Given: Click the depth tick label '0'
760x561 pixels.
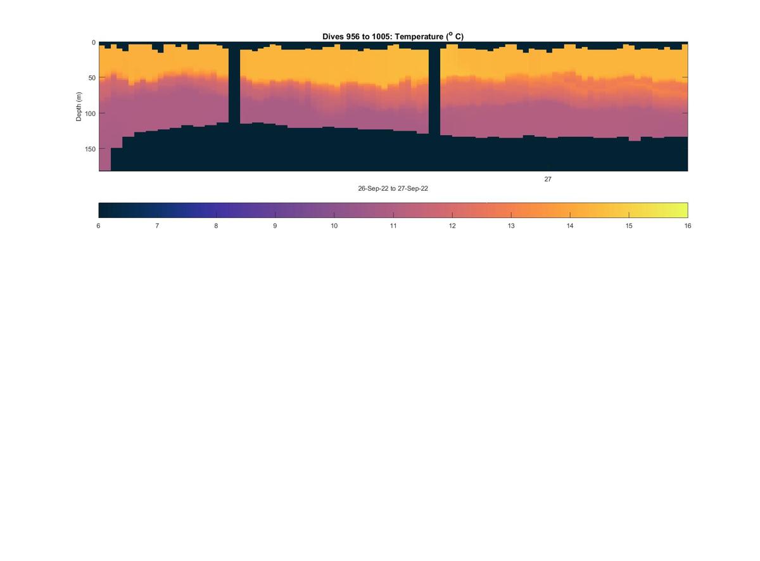Looking at the screenshot, I should (x=94, y=42).
